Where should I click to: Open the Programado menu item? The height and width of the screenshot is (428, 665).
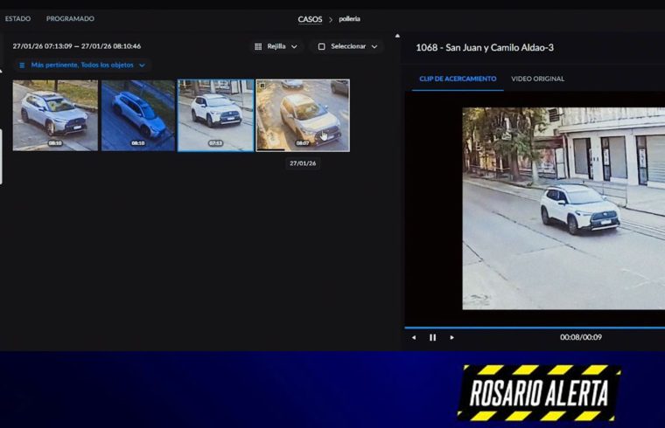click(70, 18)
